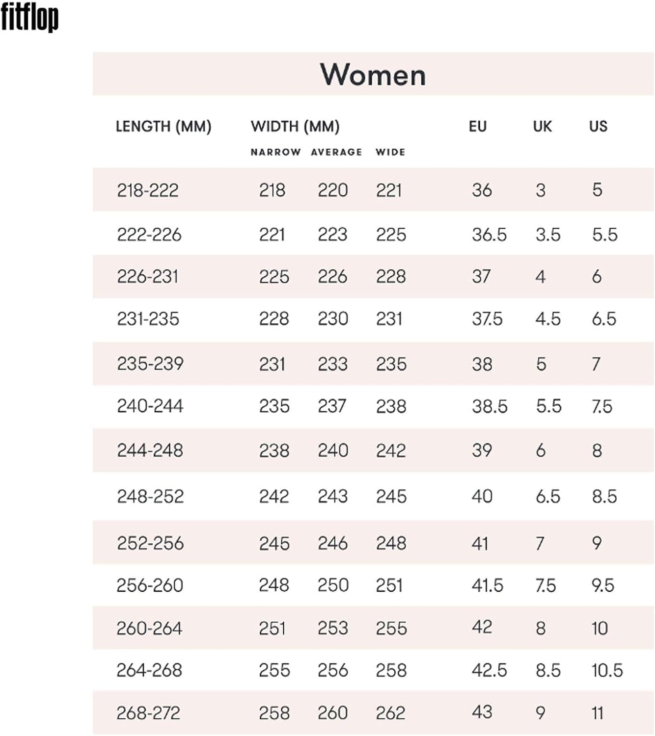Click the 218-222 length range cell

pyautogui.click(x=148, y=190)
